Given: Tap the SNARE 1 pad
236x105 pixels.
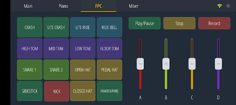Looking at the screenshot, I should pyautogui.click(x=30, y=70).
